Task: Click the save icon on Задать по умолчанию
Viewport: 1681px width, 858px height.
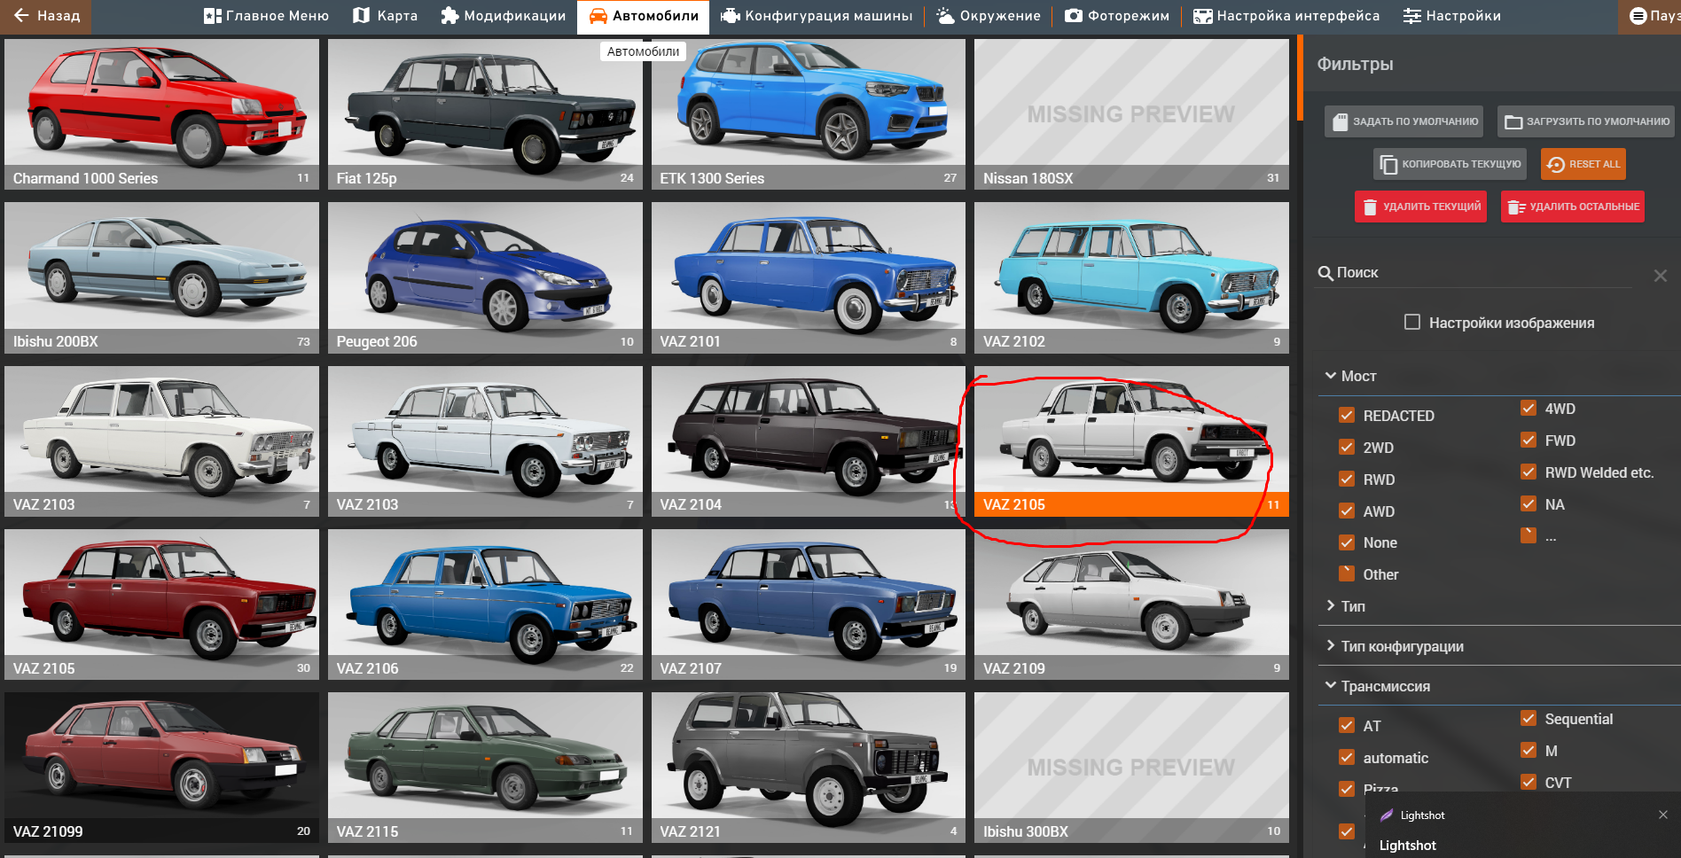Action: (x=1341, y=121)
